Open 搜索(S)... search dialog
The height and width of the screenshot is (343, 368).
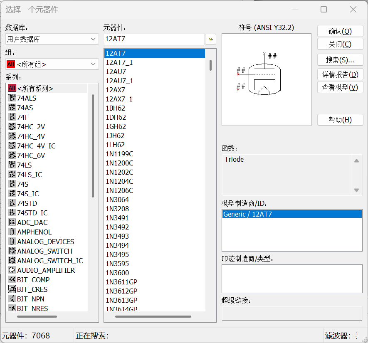pos(340,60)
